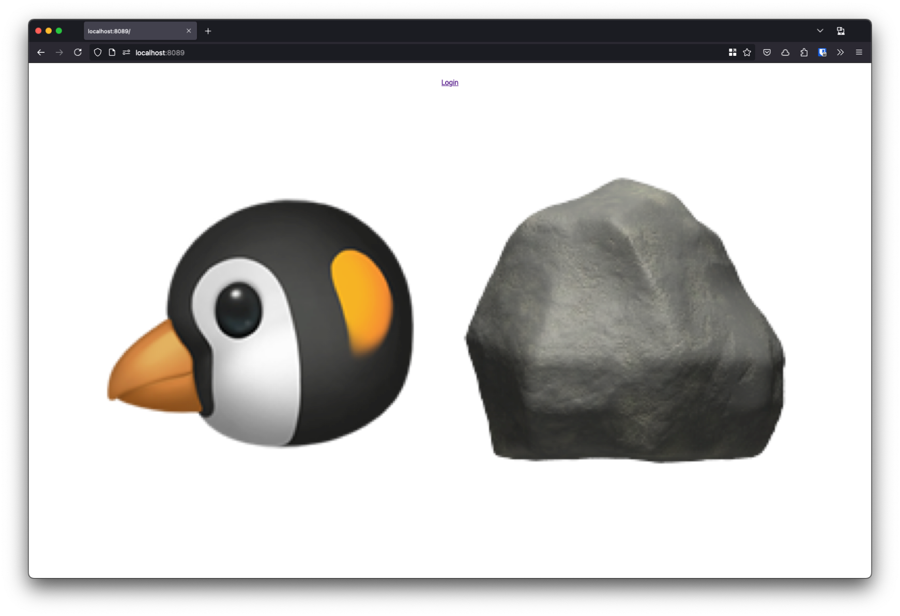Click the grid icon in address bar

[x=733, y=52]
